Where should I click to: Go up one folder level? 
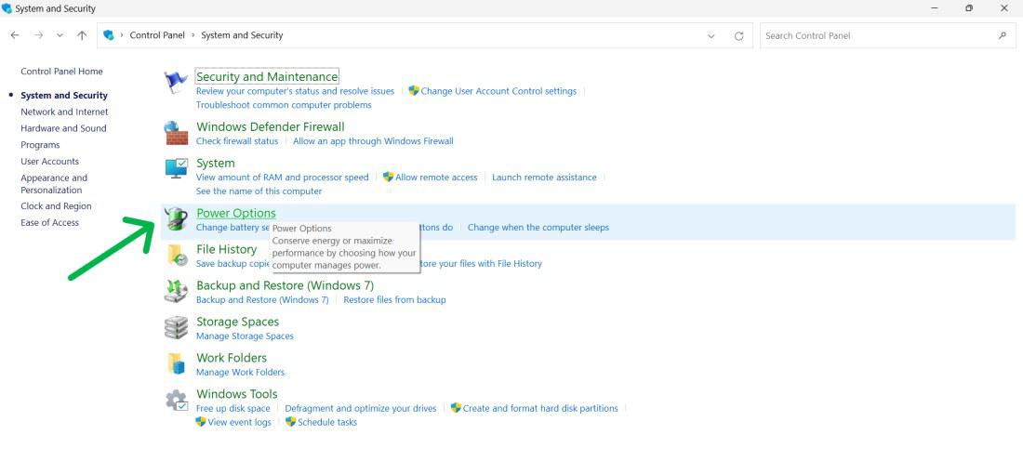point(82,35)
